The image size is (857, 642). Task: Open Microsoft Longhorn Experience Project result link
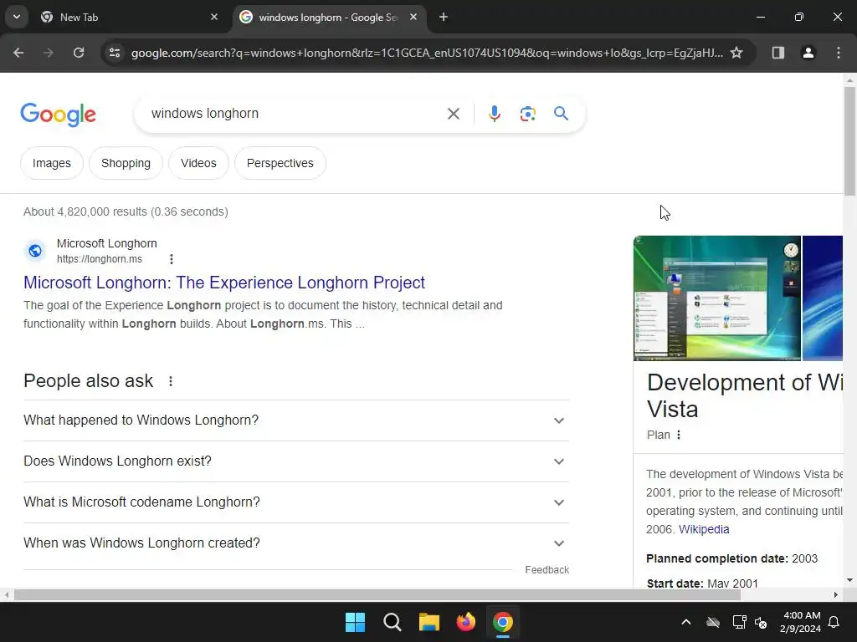(224, 283)
